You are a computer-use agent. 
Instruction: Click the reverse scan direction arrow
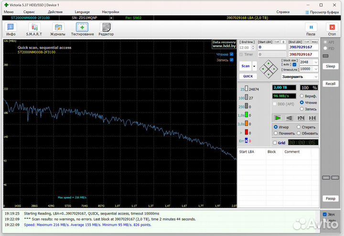(289, 118)
